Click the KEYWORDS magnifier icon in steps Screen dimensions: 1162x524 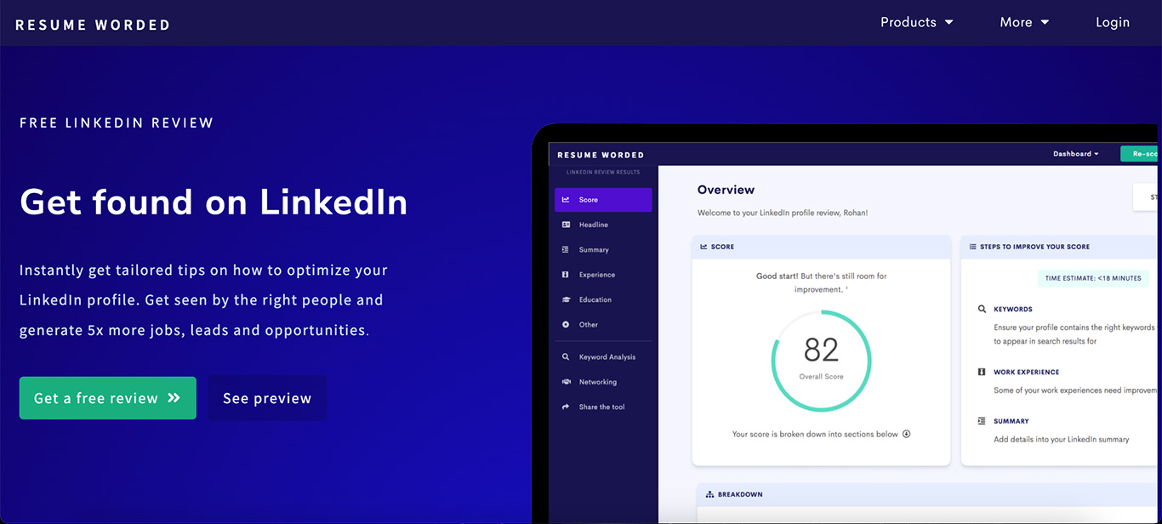pyautogui.click(x=982, y=310)
